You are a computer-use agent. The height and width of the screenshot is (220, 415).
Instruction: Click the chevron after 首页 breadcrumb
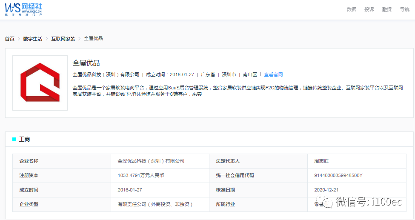19,39
